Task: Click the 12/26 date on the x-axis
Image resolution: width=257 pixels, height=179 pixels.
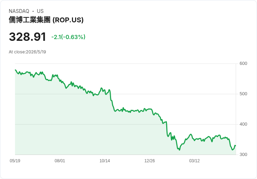Action: click(x=149, y=161)
